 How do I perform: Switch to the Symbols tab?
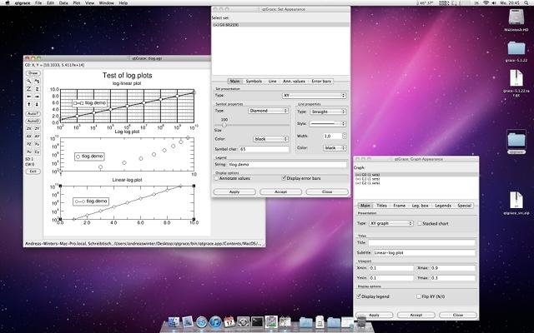pos(254,81)
